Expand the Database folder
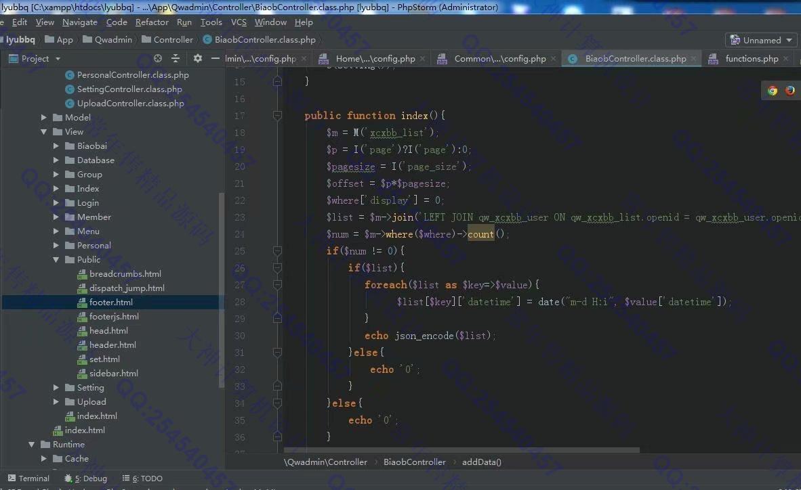This screenshot has height=490, width=801. tap(56, 161)
